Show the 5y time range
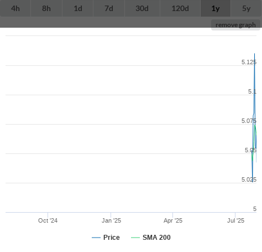The image size is (262, 252). pos(247,8)
